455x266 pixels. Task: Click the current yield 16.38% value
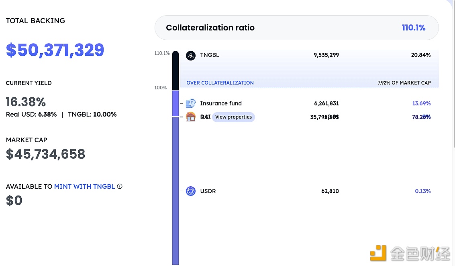[x=26, y=102]
